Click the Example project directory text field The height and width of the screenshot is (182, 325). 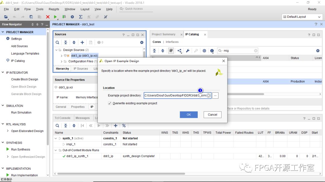[x=175, y=96]
